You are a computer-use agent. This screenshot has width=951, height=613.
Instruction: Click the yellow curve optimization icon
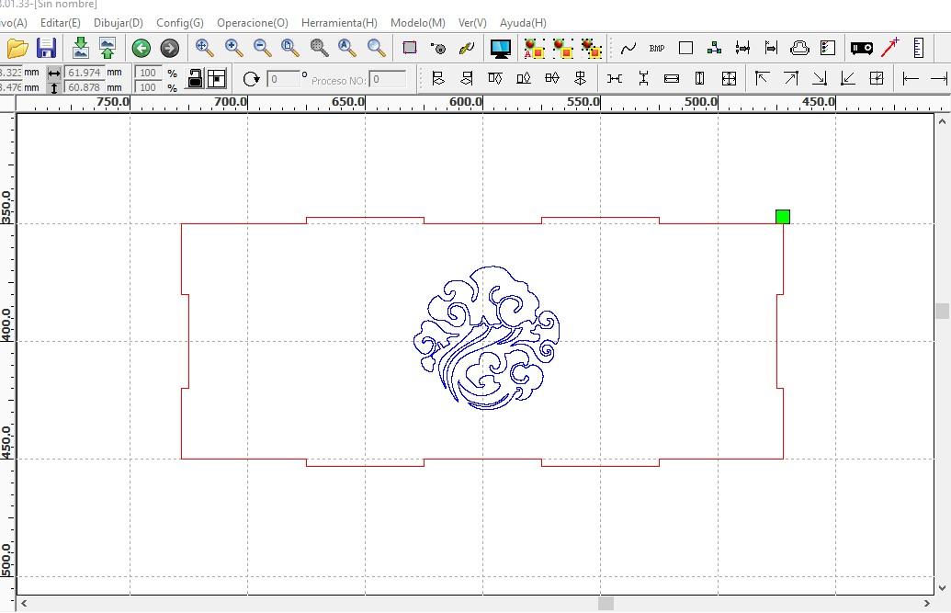tap(467, 48)
